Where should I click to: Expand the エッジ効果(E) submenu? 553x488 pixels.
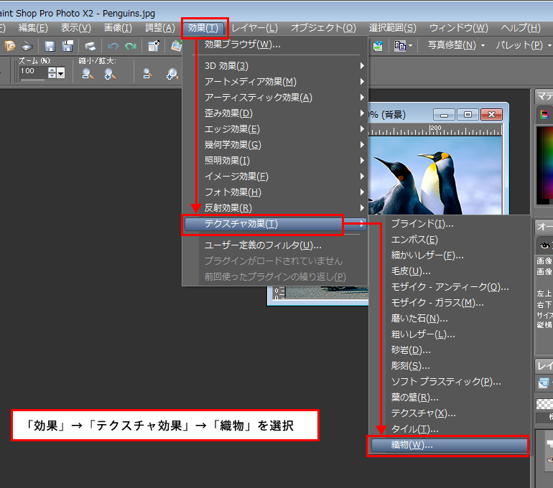[x=275, y=129]
